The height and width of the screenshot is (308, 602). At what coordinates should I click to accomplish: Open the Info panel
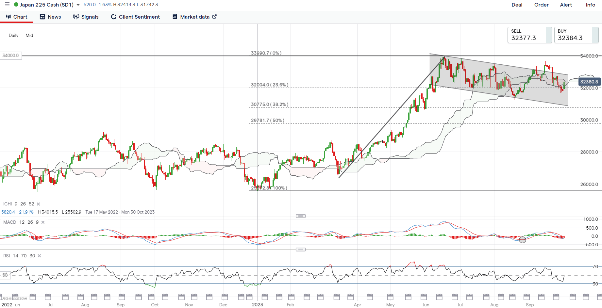590,5
